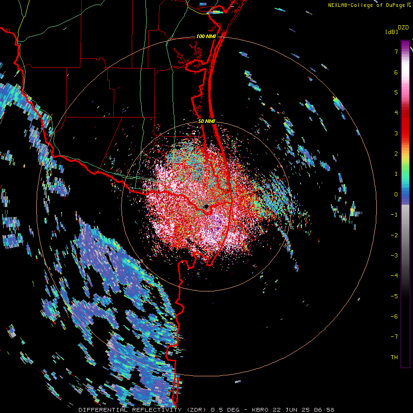Click the 4 value on color scale
The width and height of the screenshot is (413, 413).
(x=396, y=113)
